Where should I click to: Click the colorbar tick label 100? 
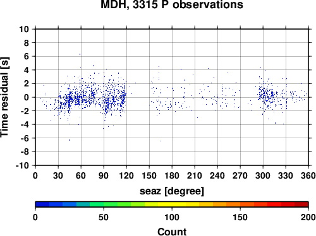(x=172, y=217)
